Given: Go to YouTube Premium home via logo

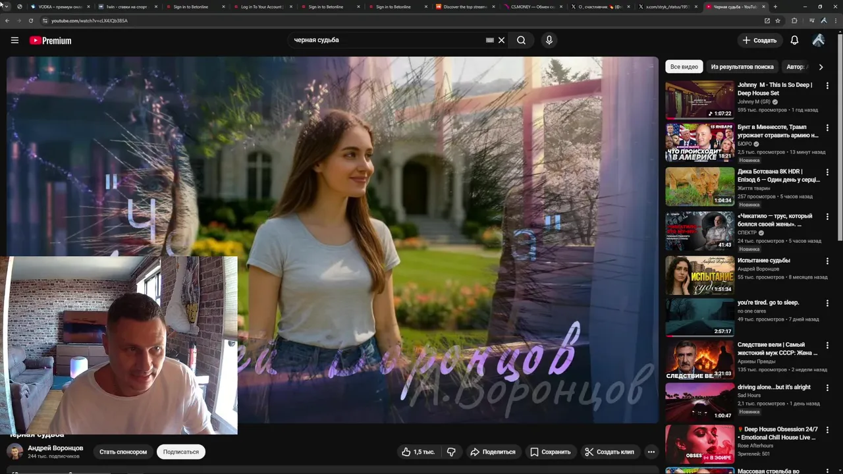Looking at the screenshot, I should point(50,40).
